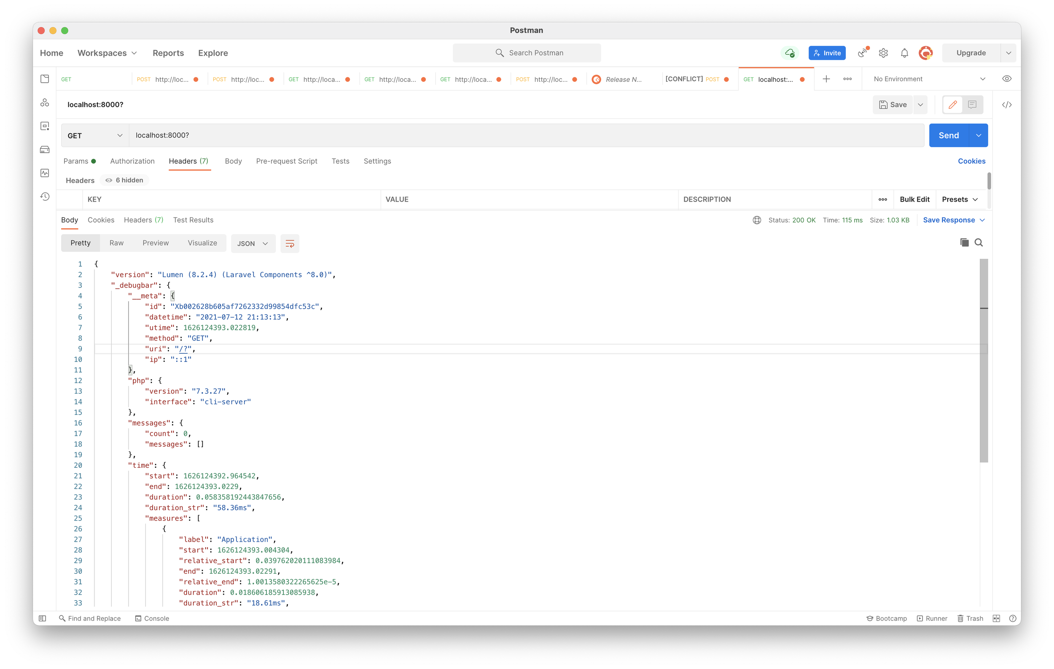Screen dimensions: 1054x669
Task: Click the Invite button
Action: click(827, 53)
